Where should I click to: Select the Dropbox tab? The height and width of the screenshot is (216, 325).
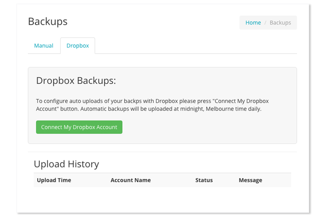point(78,46)
